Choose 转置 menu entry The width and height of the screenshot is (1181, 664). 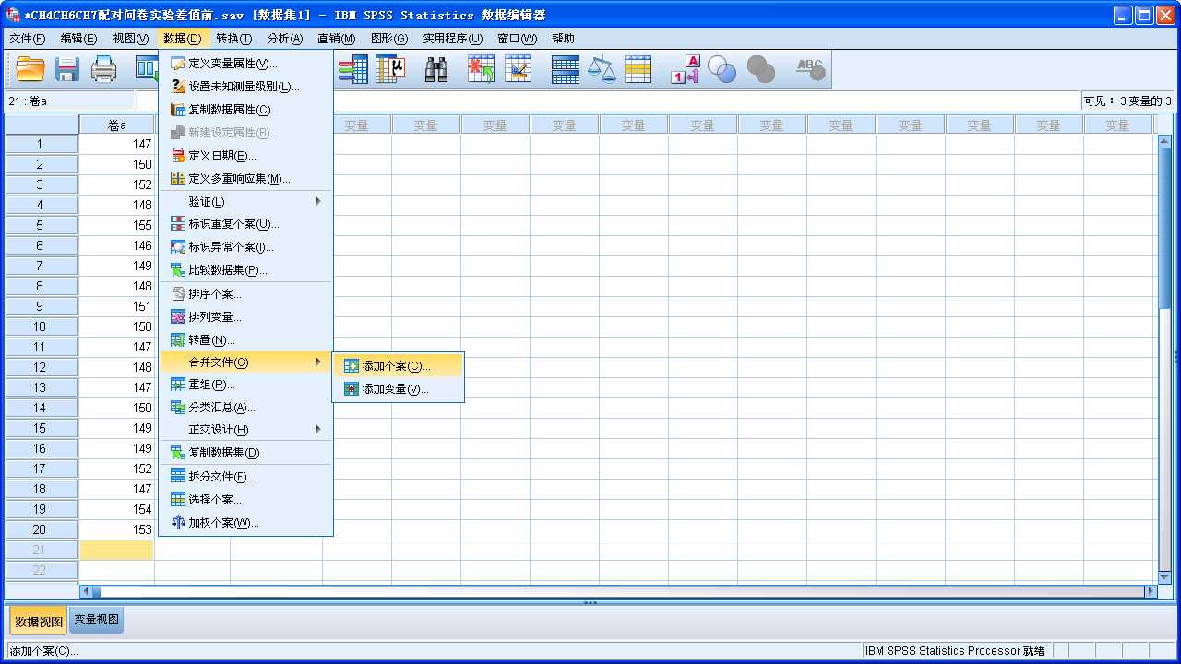245,340
